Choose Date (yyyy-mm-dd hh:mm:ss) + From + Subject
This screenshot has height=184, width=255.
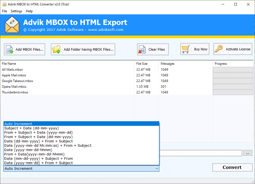point(81,145)
